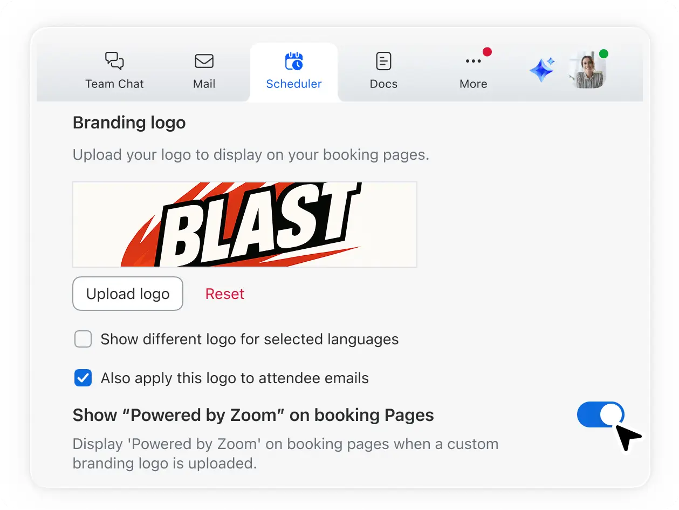Image resolution: width=679 pixels, height=510 pixels.
Task: Click the BLAST logo preview
Action: coord(244,224)
